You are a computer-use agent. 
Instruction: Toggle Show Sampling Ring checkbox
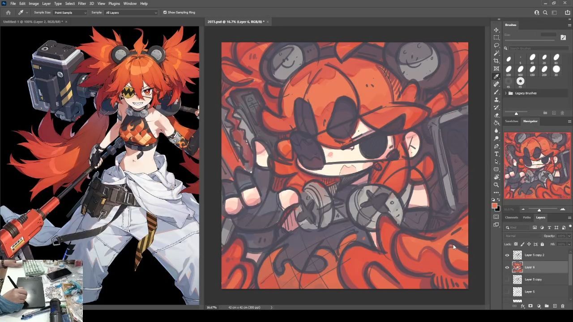tap(165, 13)
